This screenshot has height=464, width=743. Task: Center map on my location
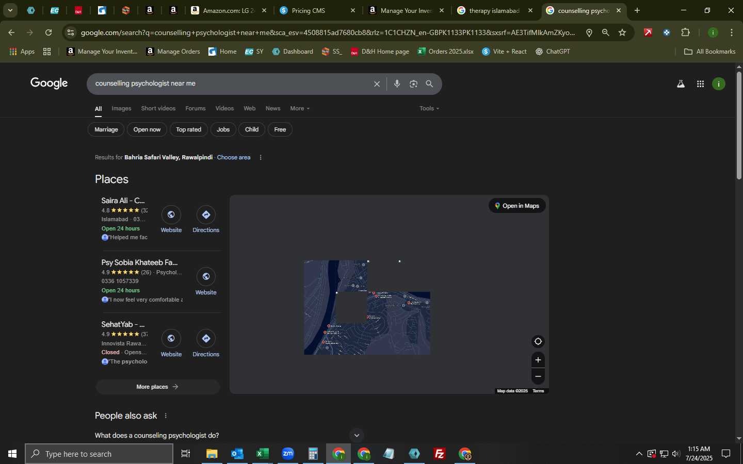(x=538, y=341)
